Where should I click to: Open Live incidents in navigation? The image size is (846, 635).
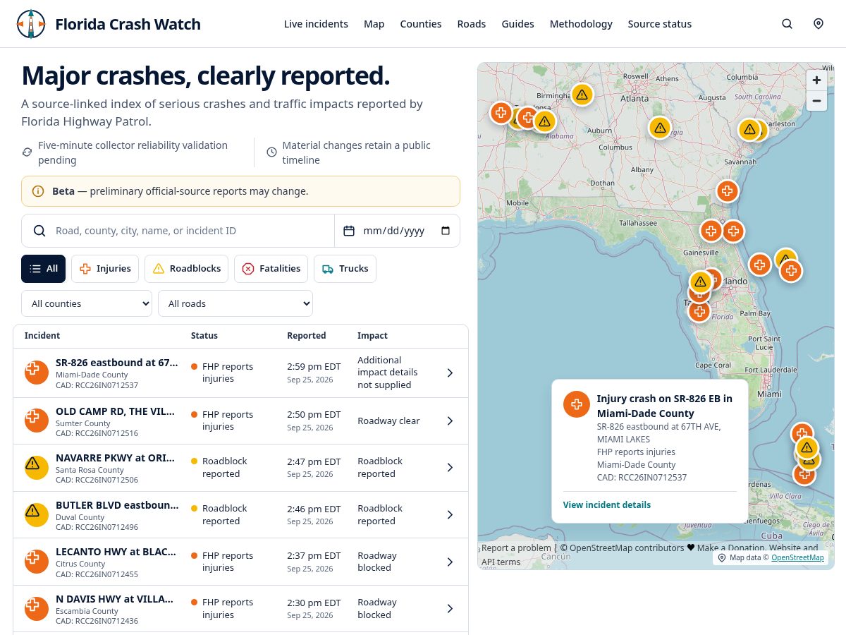(x=316, y=24)
